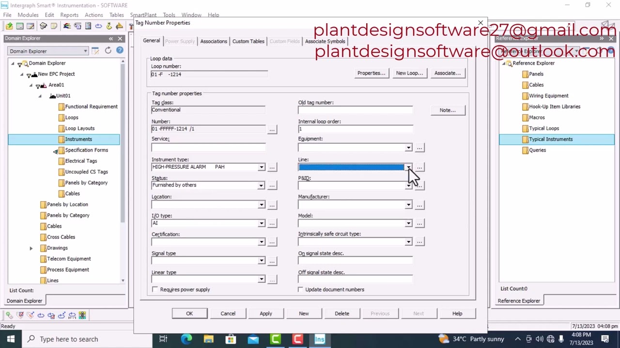Open the Modules menu
This screenshot has height=348, width=620.
(28, 15)
